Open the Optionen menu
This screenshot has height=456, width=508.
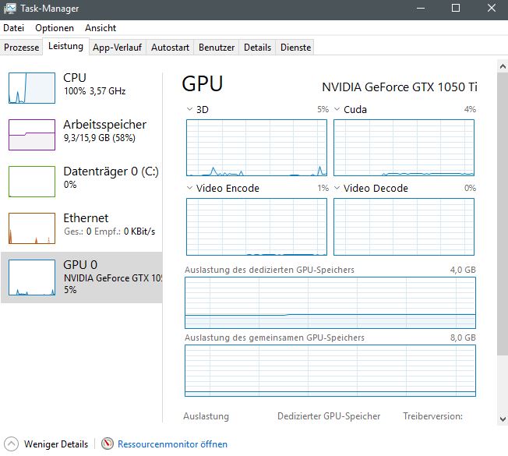55,27
